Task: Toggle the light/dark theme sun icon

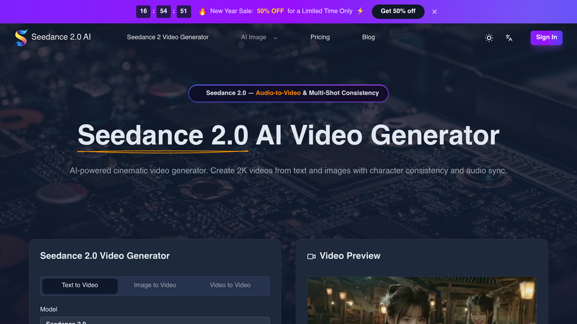Action: (489, 37)
